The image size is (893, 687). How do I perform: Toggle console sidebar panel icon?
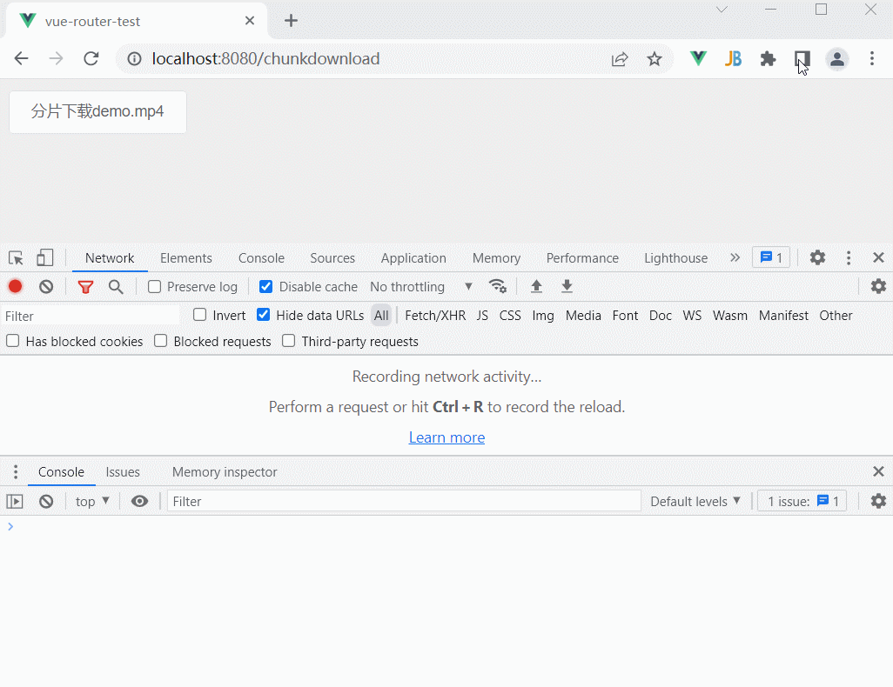pos(15,502)
